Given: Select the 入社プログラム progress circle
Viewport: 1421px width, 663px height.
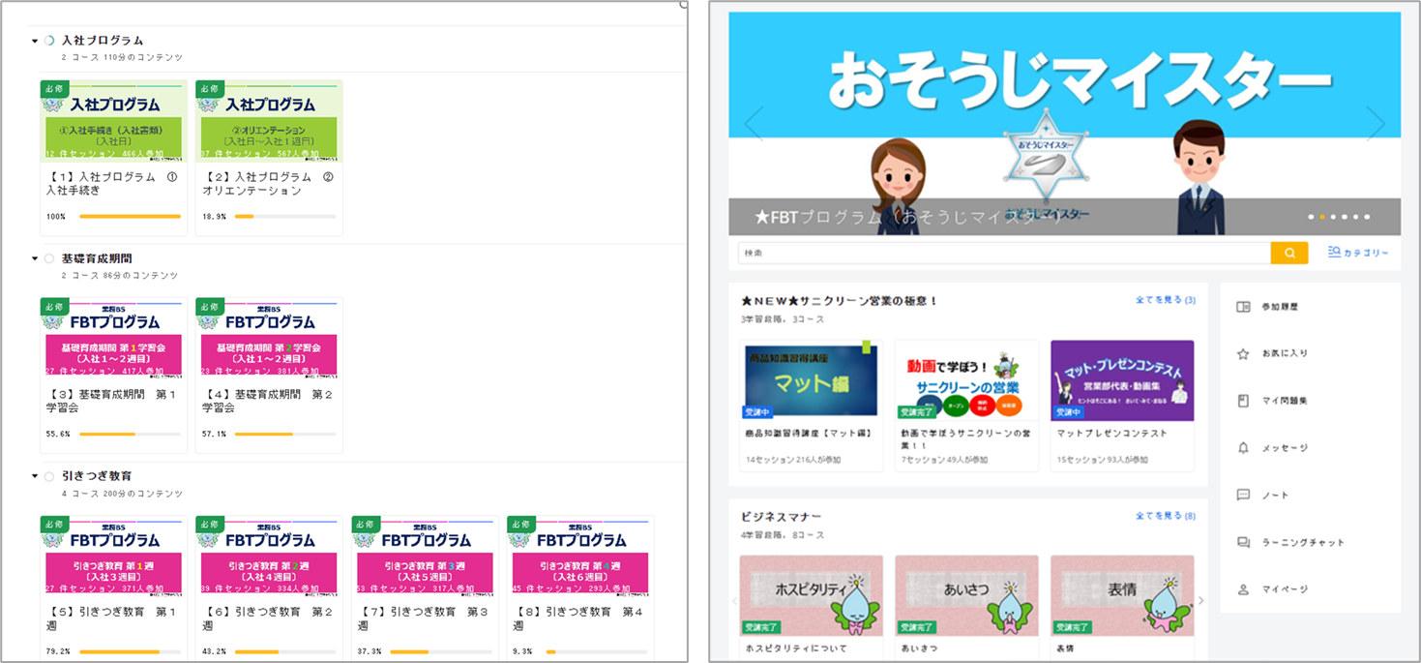Looking at the screenshot, I should 49,41.
